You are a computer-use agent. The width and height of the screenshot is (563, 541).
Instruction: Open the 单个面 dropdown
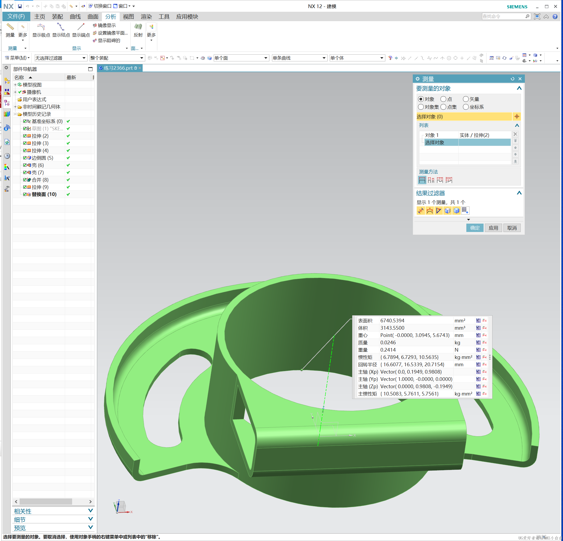241,58
